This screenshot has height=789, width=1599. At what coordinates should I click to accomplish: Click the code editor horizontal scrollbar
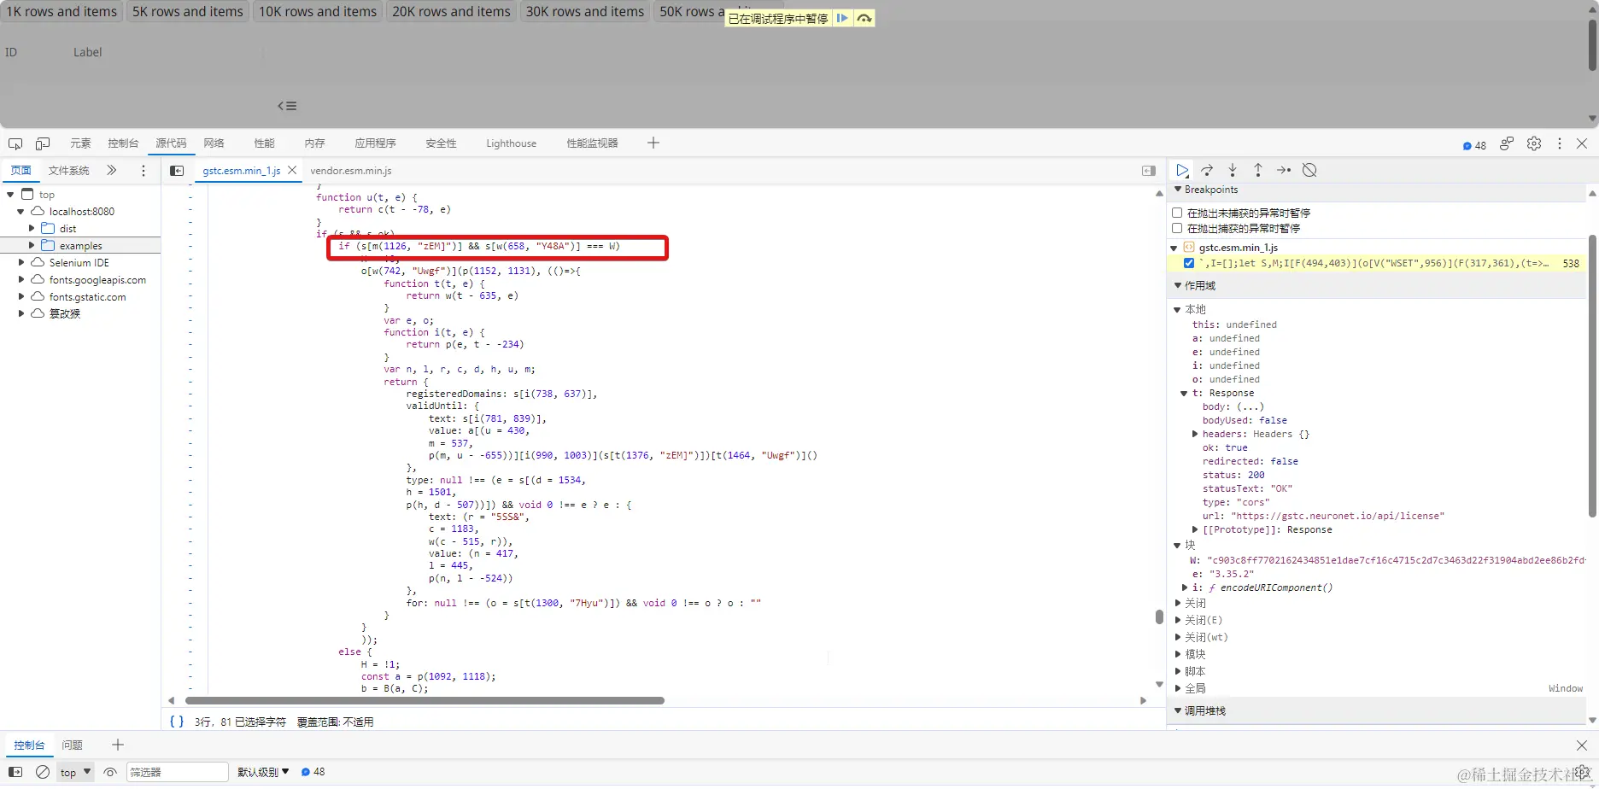425,700
